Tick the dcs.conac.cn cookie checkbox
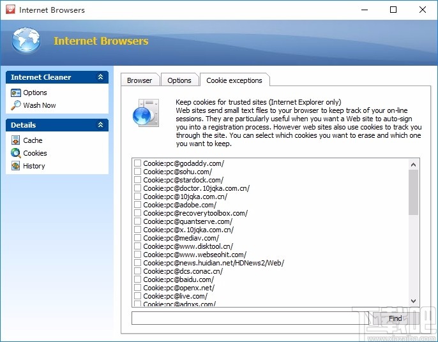This screenshot has height=342, width=438. [137, 271]
